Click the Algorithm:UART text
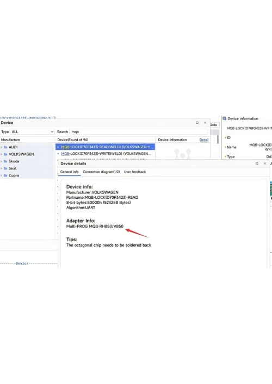Image resolution: width=272 pixels, height=384 pixels. click(81, 207)
